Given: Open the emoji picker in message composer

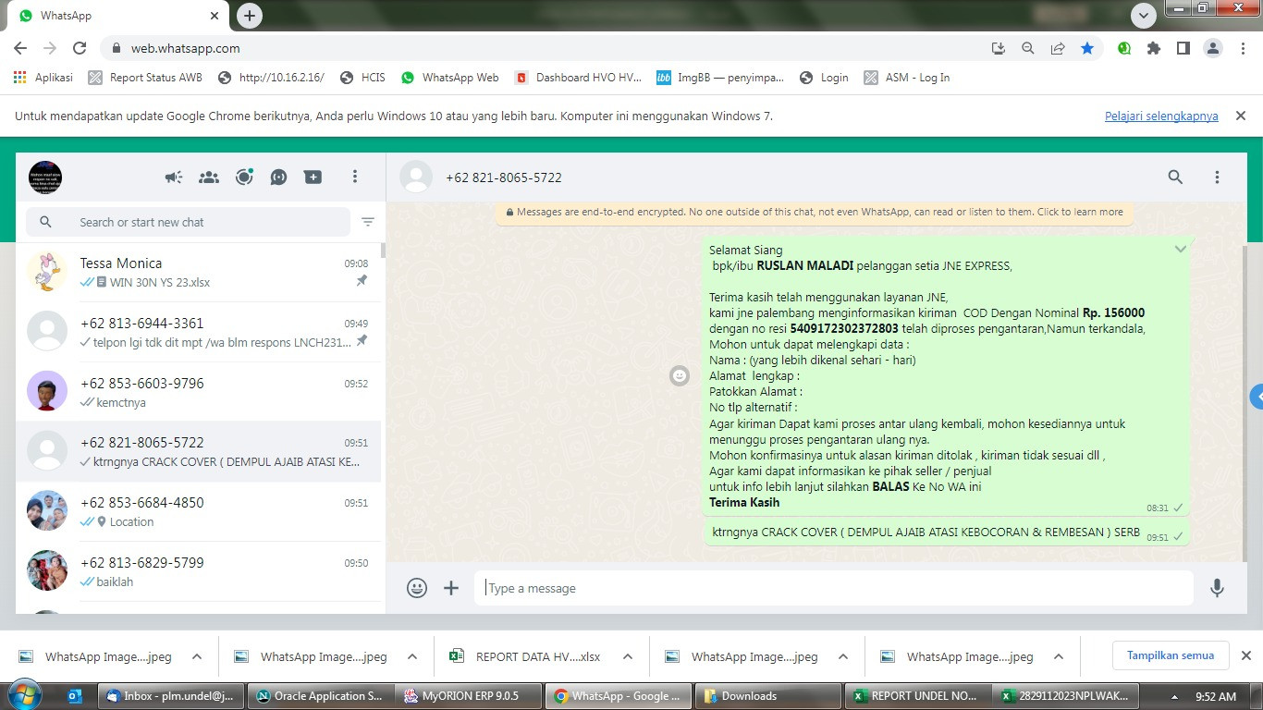Looking at the screenshot, I should pos(417,588).
